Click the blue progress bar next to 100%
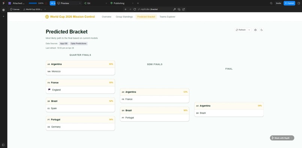 point(33,3)
